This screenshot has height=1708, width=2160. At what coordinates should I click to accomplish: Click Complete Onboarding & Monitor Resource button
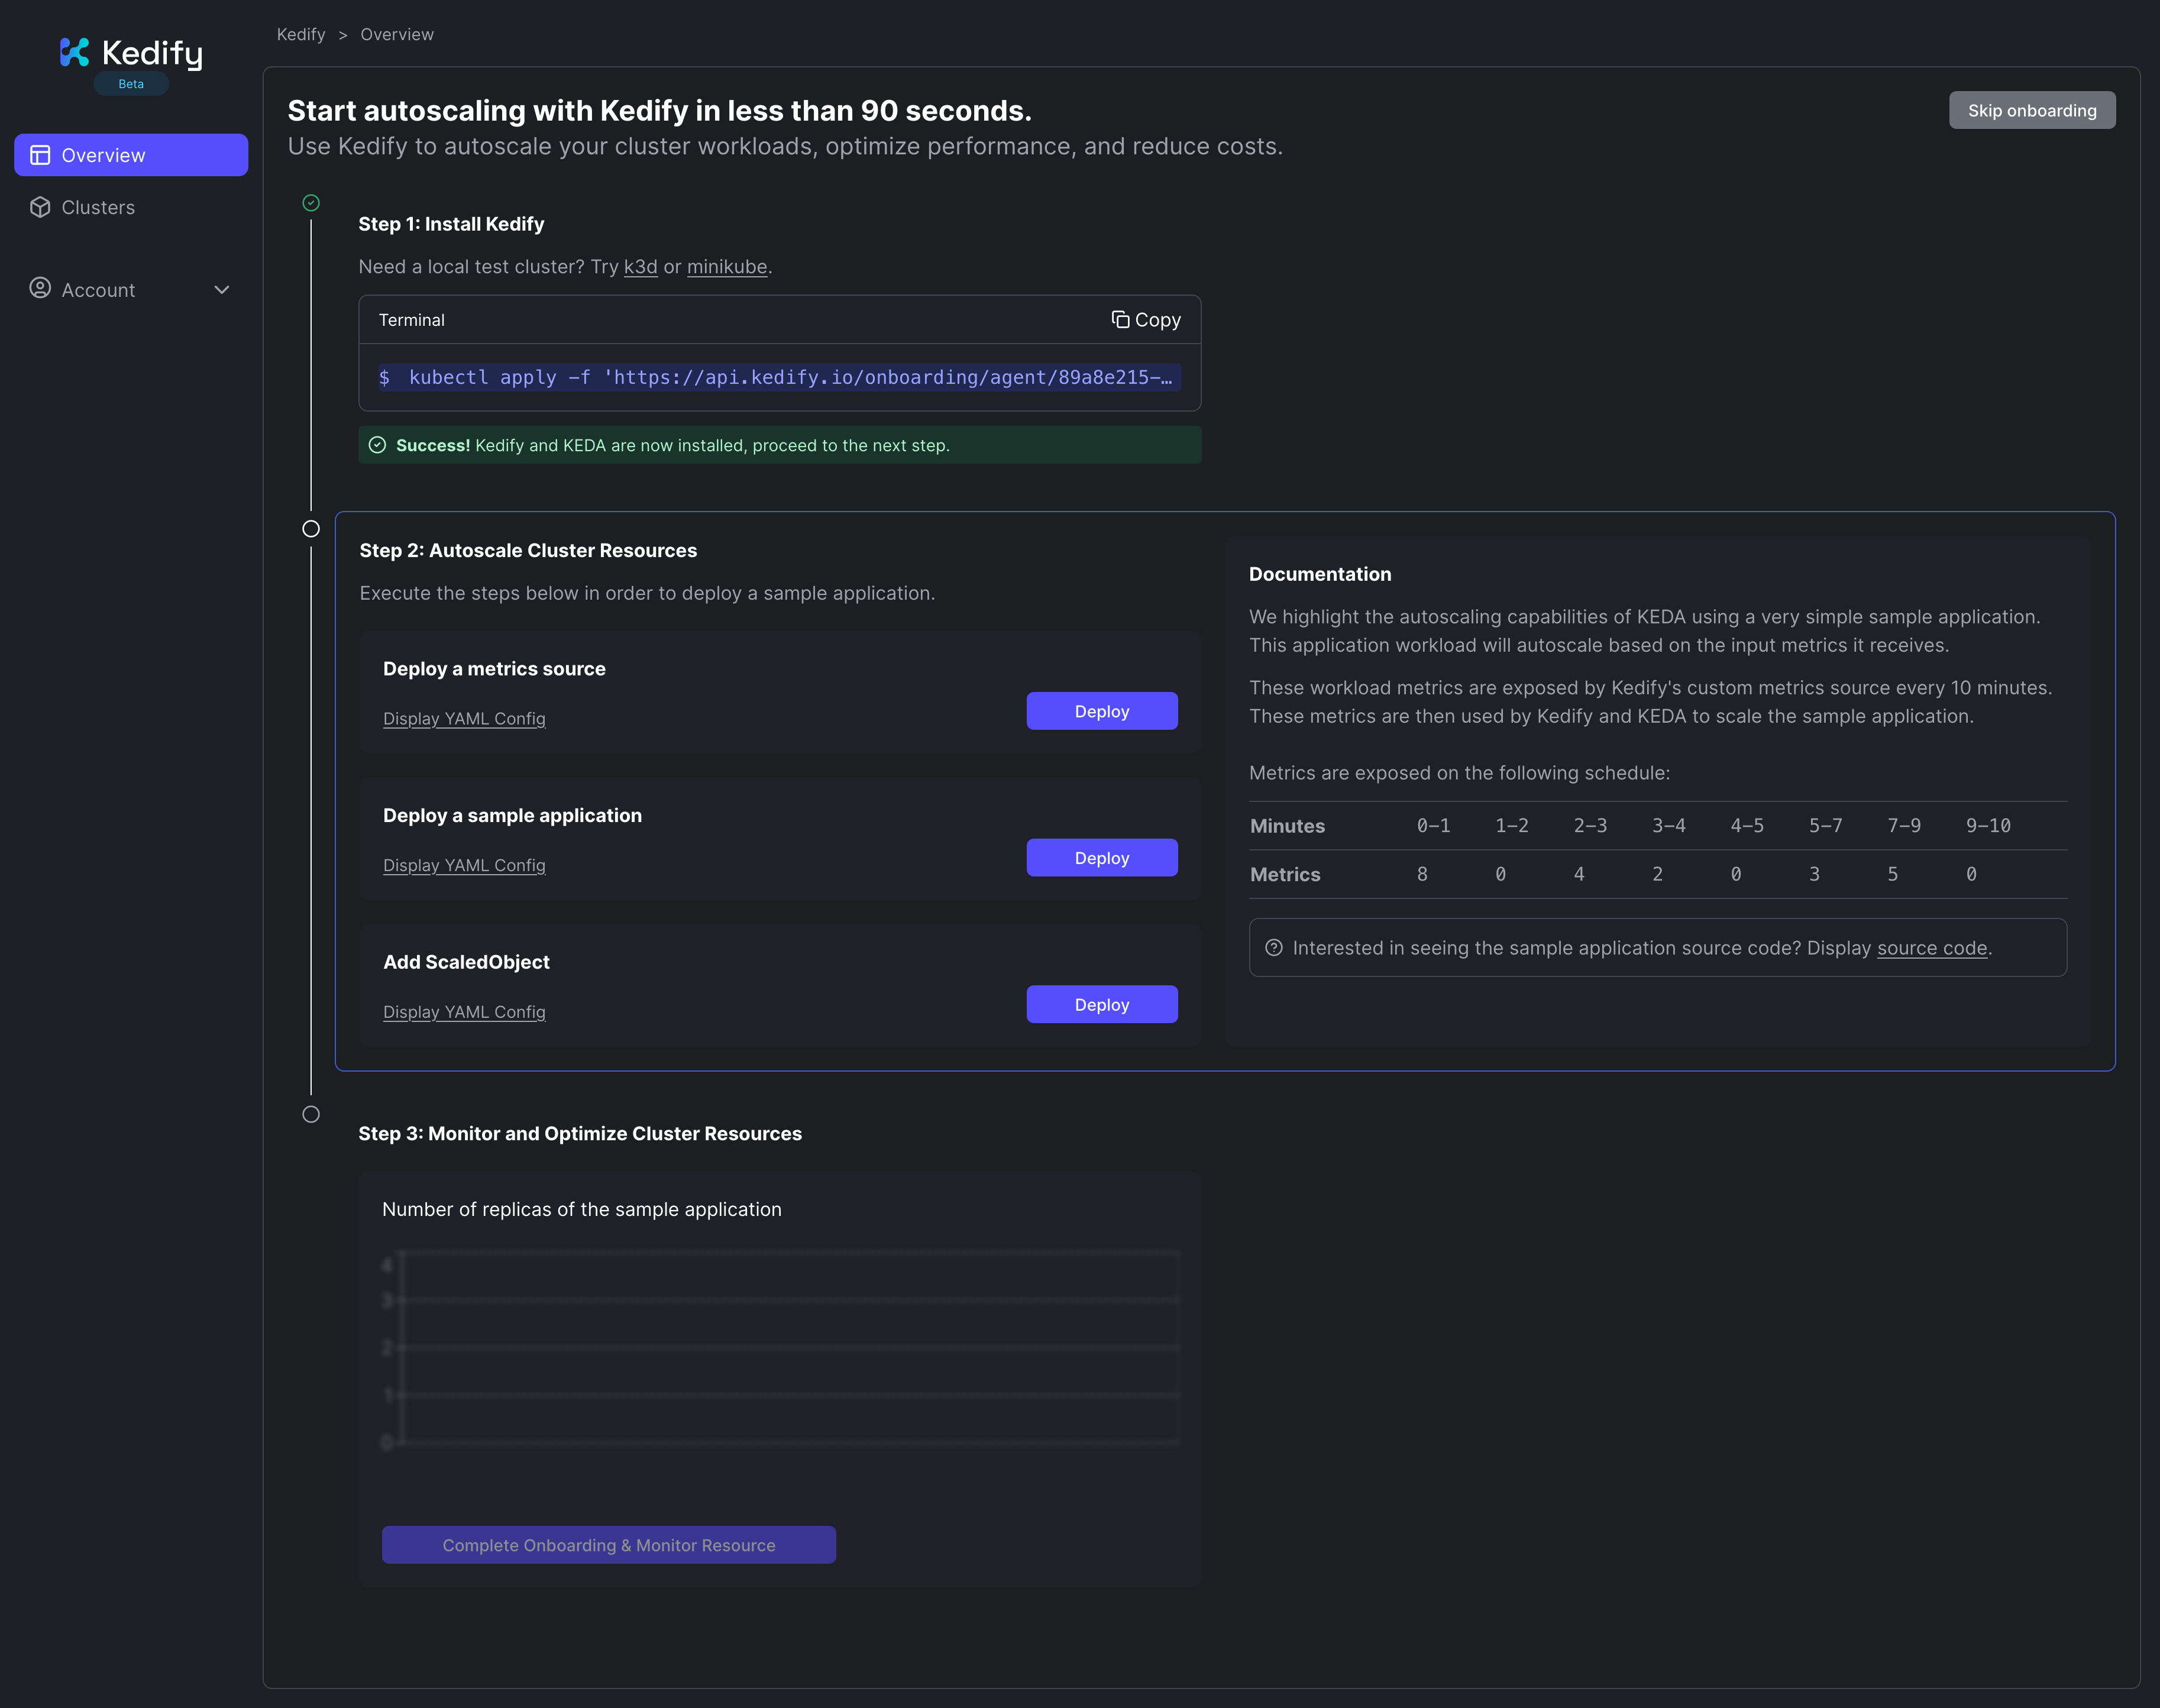pyautogui.click(x=609, y=1545)
